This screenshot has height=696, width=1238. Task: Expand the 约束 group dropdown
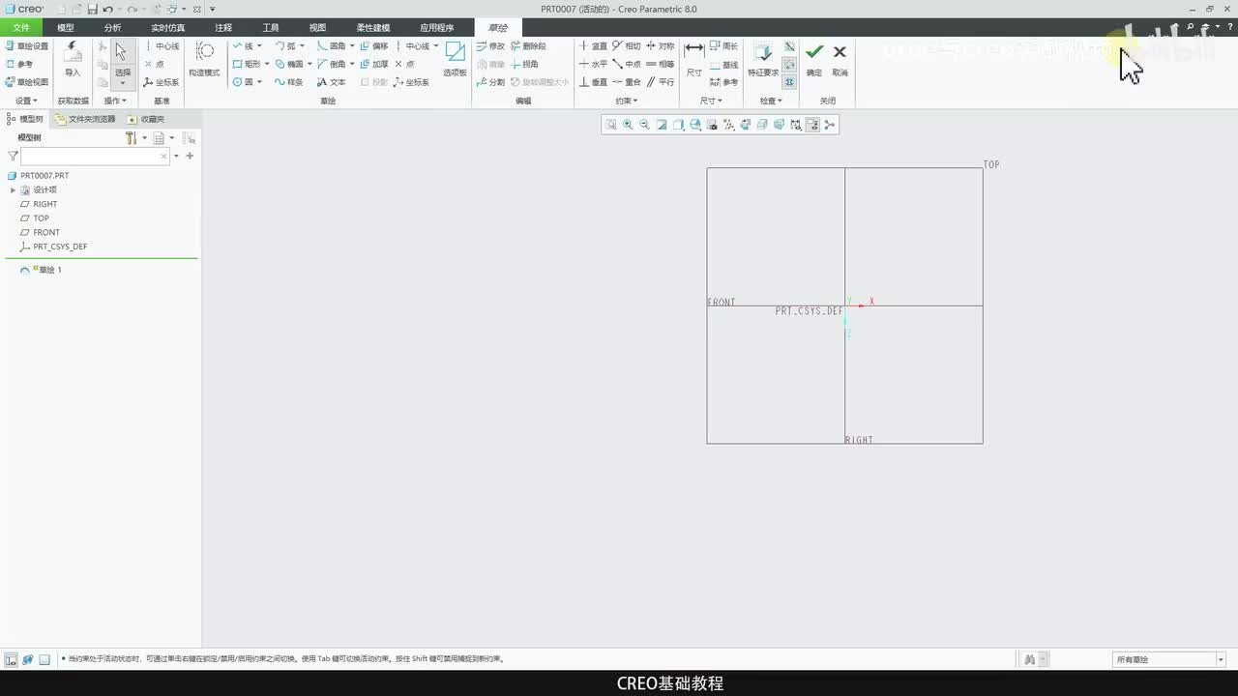(627, 101)
